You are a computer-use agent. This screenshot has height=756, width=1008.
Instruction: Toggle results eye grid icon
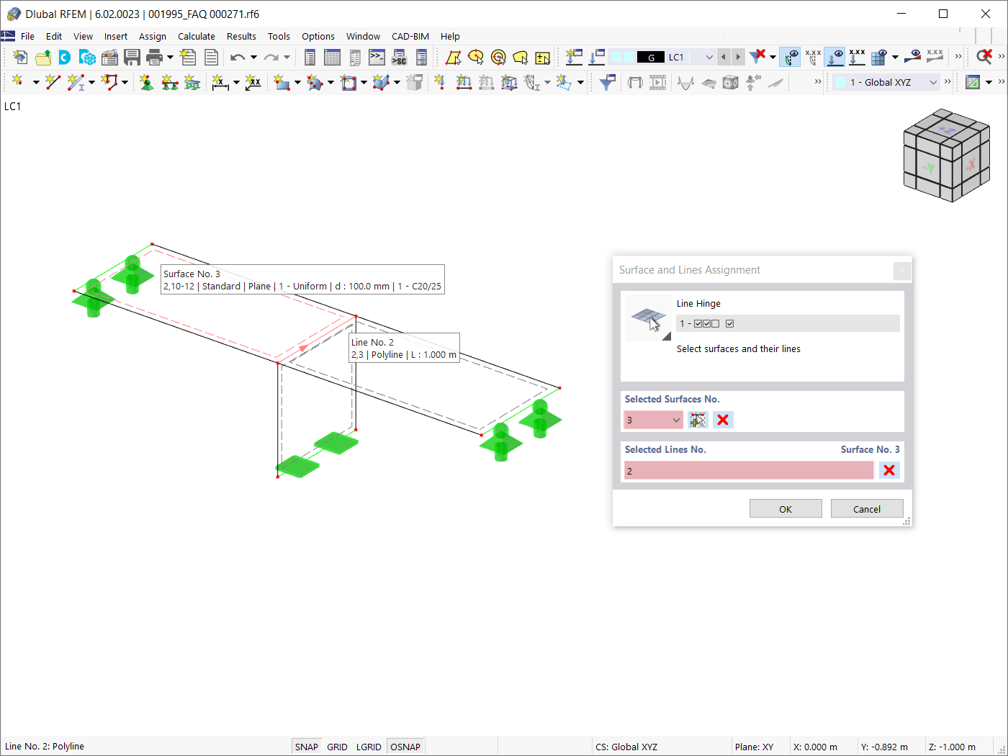879,56
